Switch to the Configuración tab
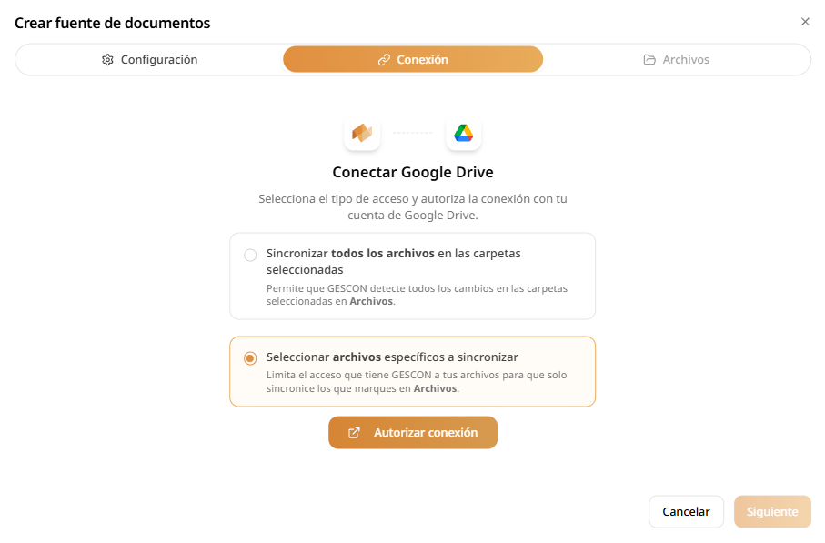Screen dimensions: 825x543 [x=150, y=59]
